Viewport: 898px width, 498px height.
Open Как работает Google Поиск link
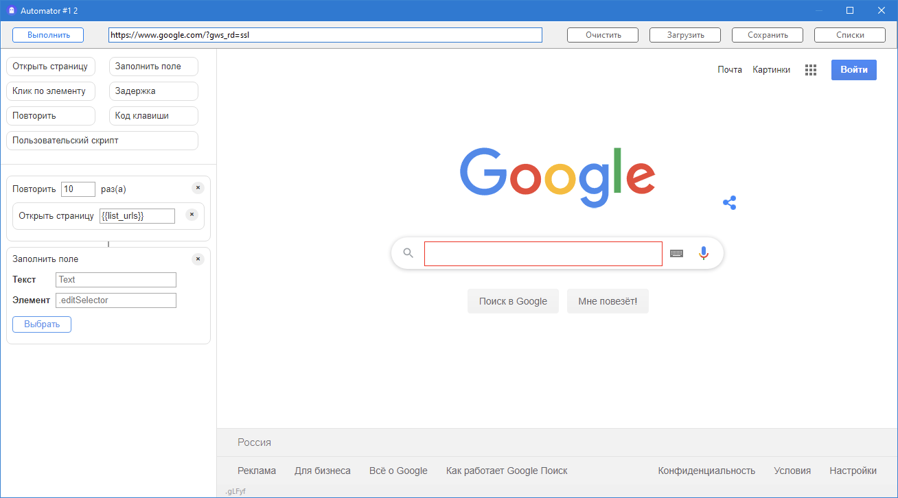[x=507, y=471]
